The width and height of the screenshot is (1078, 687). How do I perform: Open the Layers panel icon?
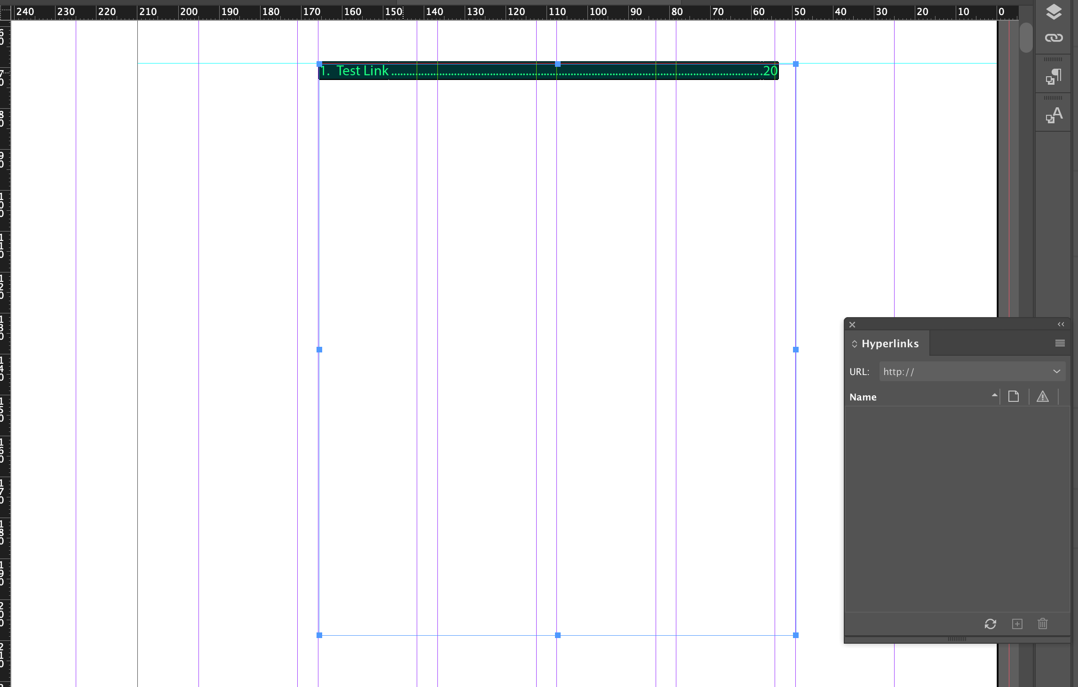1054,12
